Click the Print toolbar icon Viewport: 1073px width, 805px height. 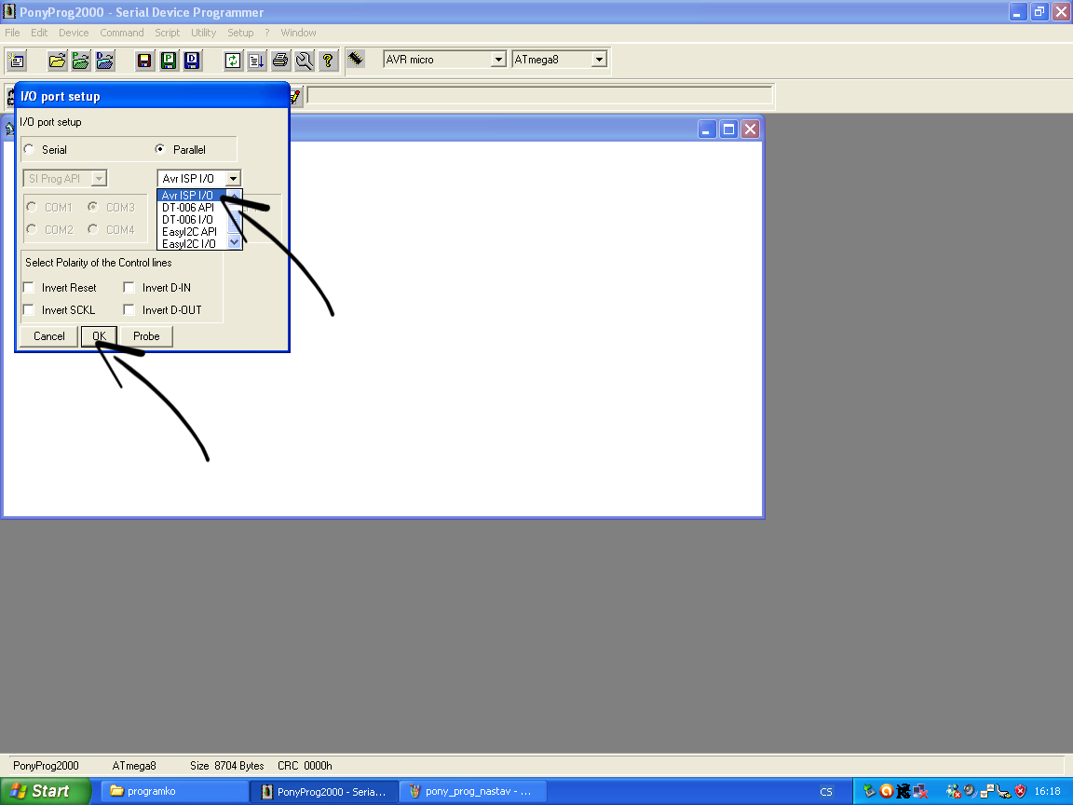coord(280,61)
